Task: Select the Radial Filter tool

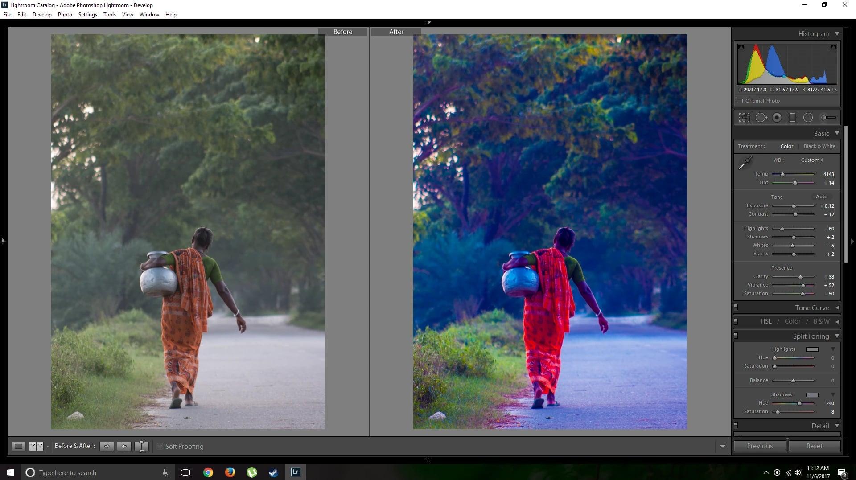Action: 808,117
